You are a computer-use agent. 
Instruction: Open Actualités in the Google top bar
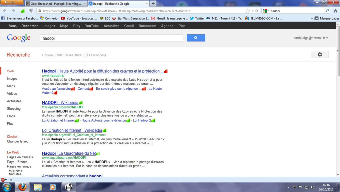[x=111, y=26]
